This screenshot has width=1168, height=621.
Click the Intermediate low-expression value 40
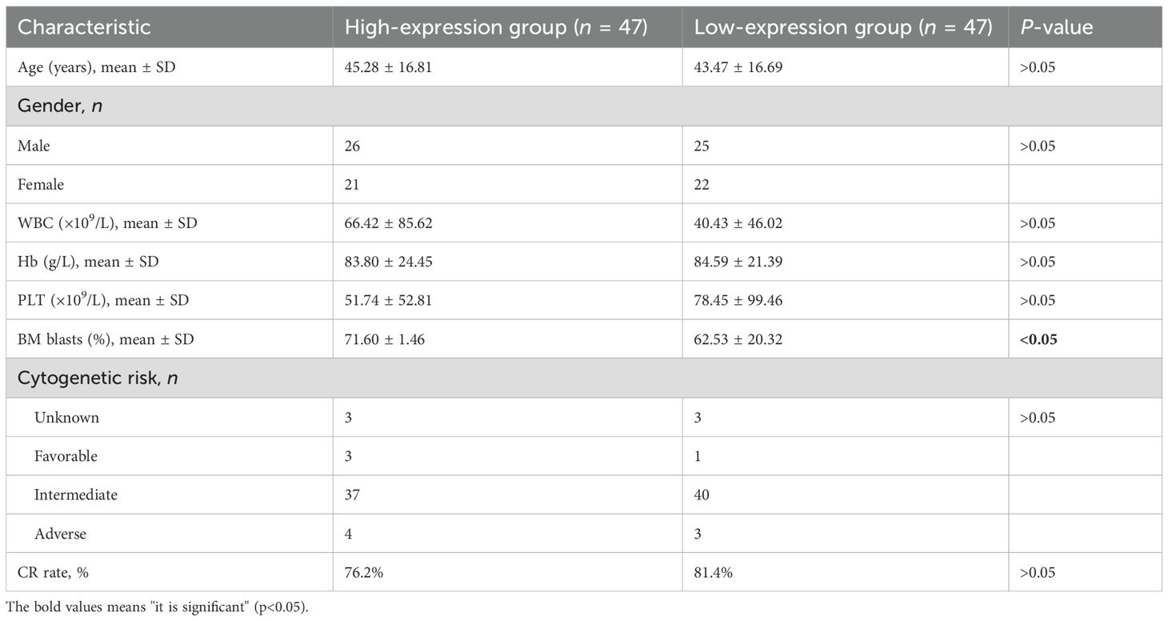click(702, 495)
